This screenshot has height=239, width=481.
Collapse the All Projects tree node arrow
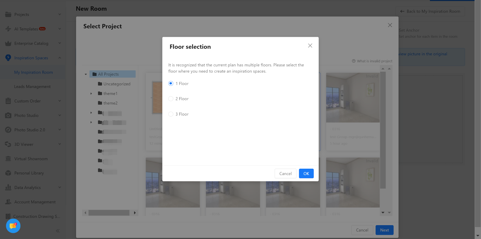click(86, 74)
